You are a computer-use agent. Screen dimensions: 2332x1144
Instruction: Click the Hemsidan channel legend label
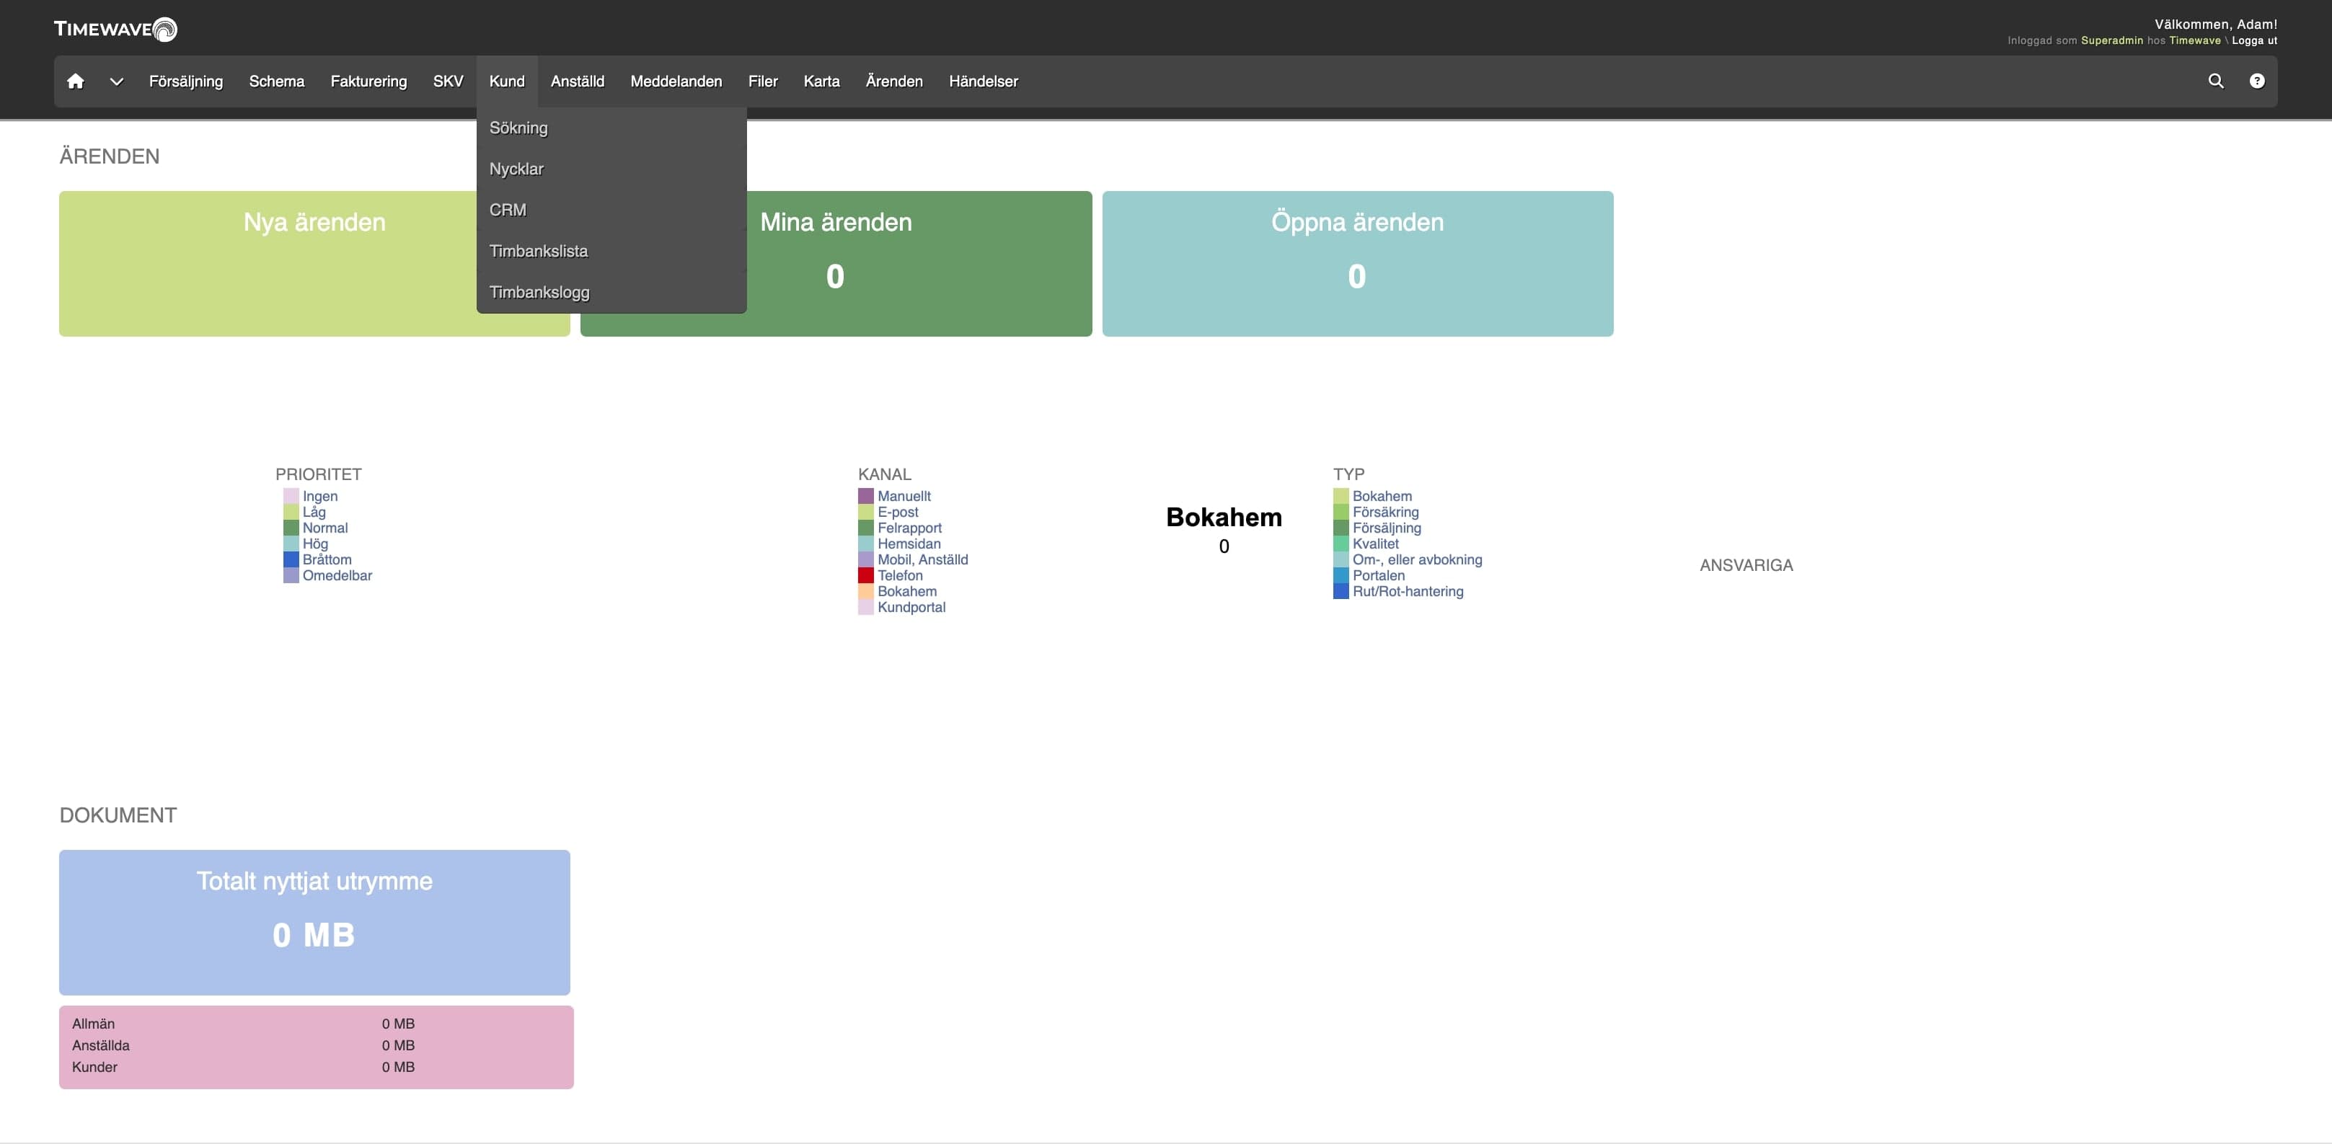[909, 544]
